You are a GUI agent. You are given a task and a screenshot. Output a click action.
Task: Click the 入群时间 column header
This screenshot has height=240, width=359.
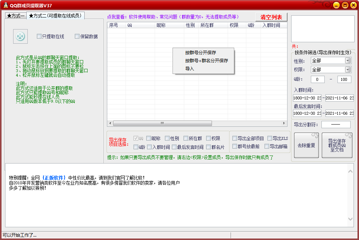coord(274,25)
